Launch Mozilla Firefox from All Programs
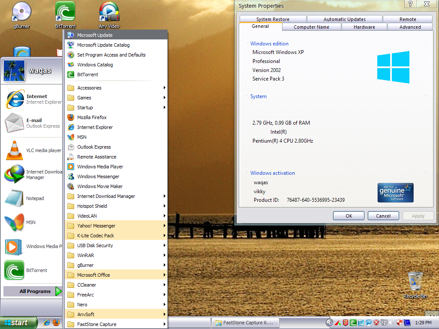 tap(116, 117)
